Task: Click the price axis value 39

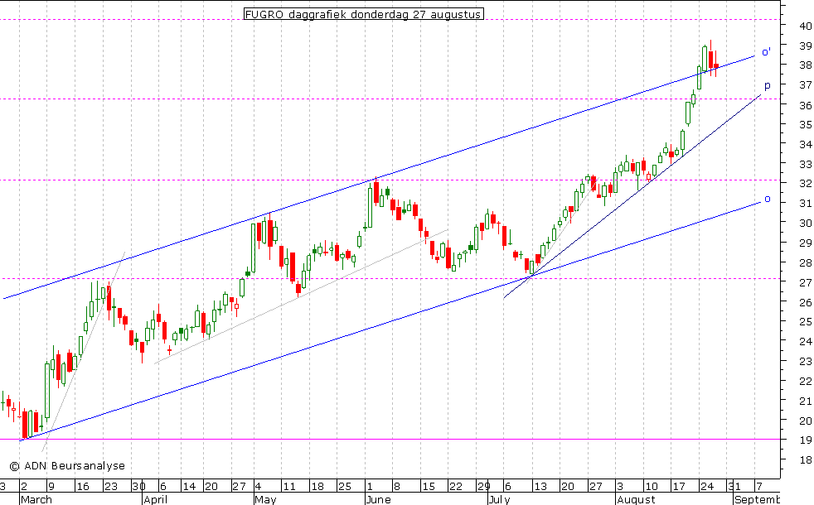Action: [805, 46]
